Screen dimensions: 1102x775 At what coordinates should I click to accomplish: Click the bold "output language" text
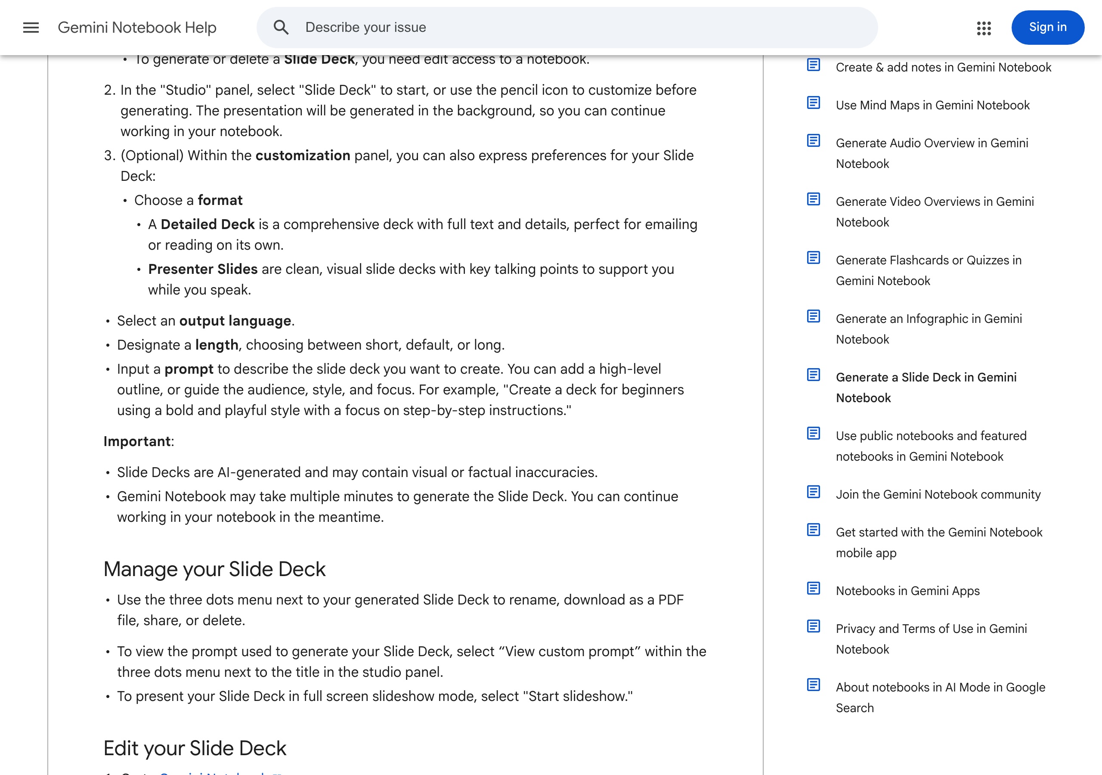235,321
